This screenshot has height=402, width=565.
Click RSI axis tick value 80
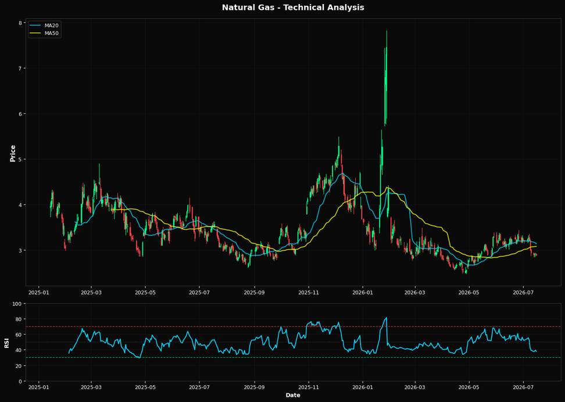pos(20,319)
